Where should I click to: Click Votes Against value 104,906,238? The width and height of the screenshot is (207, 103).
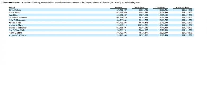tap(143, 25)
